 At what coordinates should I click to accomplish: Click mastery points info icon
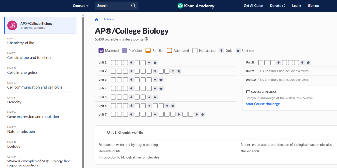pyautogui.click(x=146, y=39)
